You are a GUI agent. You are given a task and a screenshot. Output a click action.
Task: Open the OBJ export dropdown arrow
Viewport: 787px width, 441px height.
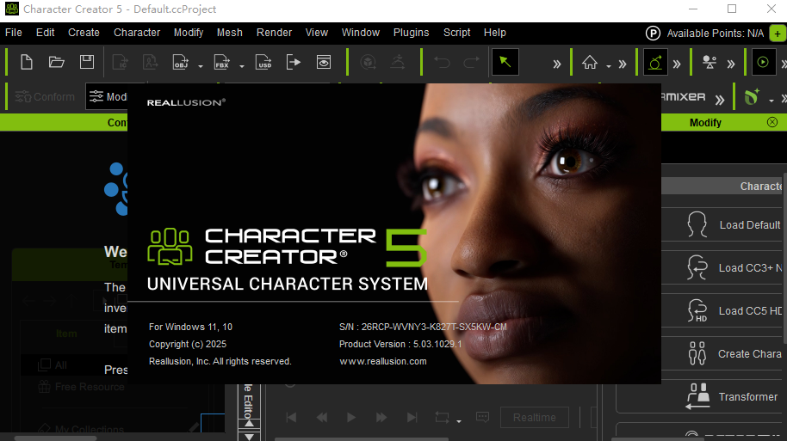pyautogui.click(x=201, y=66)
